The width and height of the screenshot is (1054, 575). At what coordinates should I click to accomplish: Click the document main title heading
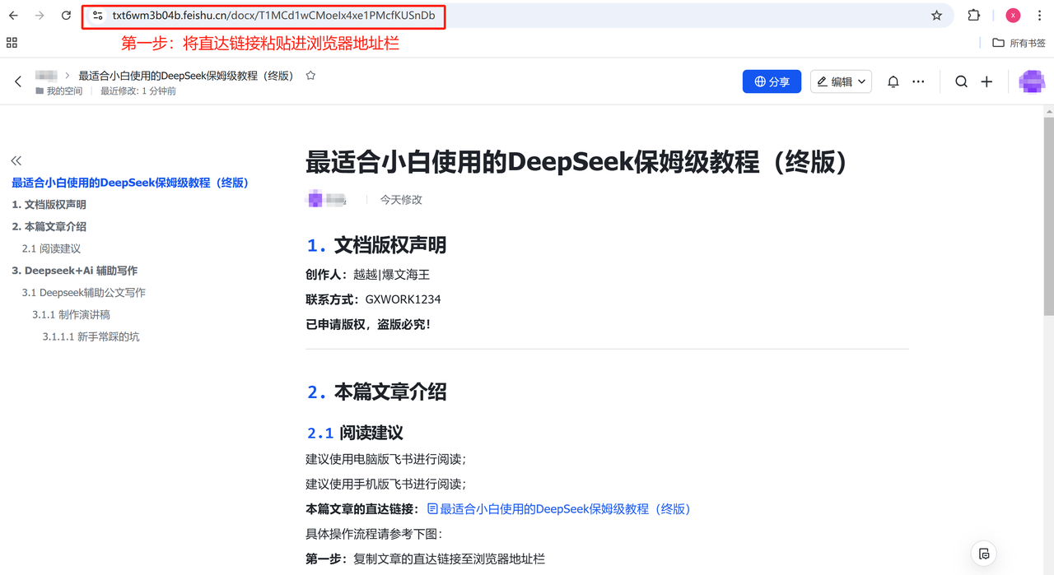[577, 162]
